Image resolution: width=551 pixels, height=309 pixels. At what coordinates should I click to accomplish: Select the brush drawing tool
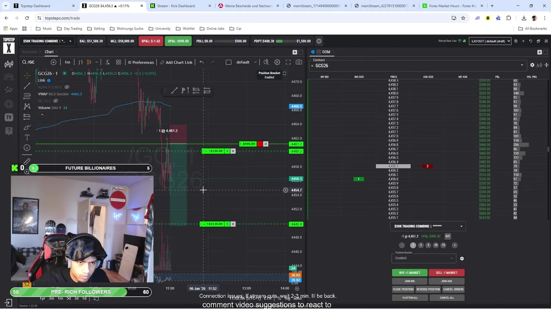click(27, 127)
